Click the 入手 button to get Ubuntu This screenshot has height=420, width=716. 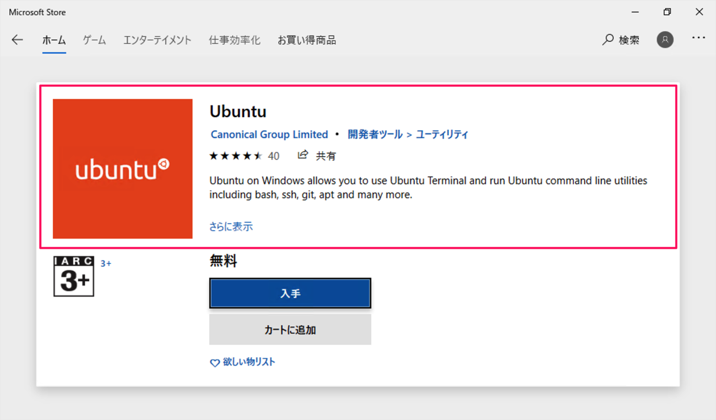[x=290, y=293]
